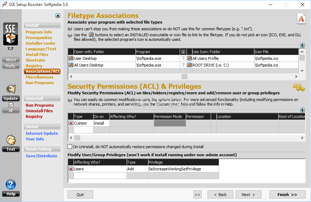Image resolution: width=311 pixels, height=202 pixels.
Task: Browse folder icon for User Desktop row
Action: pyautogui.click(x=71, y=58)
